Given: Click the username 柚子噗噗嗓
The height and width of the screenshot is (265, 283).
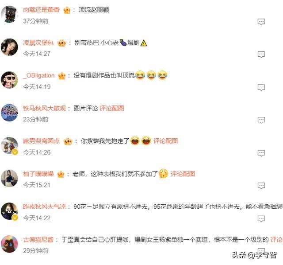Looking at the screenshot, I should (x=38, y=174).
